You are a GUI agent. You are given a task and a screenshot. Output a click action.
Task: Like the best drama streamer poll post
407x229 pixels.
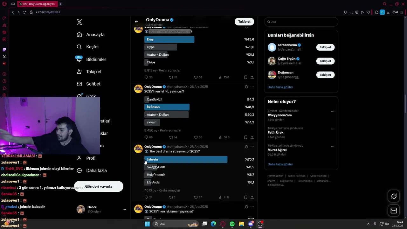click(x=198, y=197)
